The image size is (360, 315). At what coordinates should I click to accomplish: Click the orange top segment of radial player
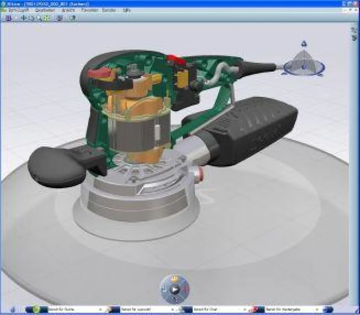175,279
